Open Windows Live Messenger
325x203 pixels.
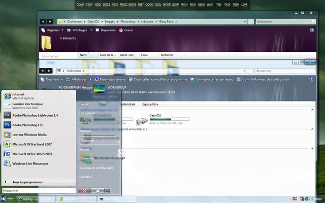click(x=39, y=163)
